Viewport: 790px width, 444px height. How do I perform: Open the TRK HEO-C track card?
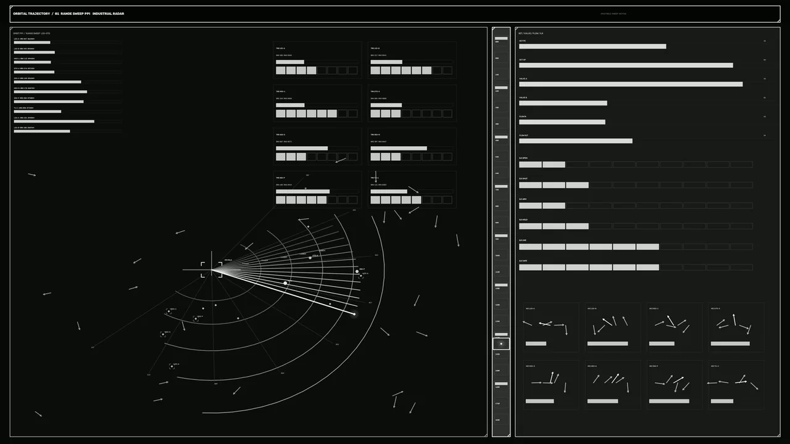[x=317, y=103]
